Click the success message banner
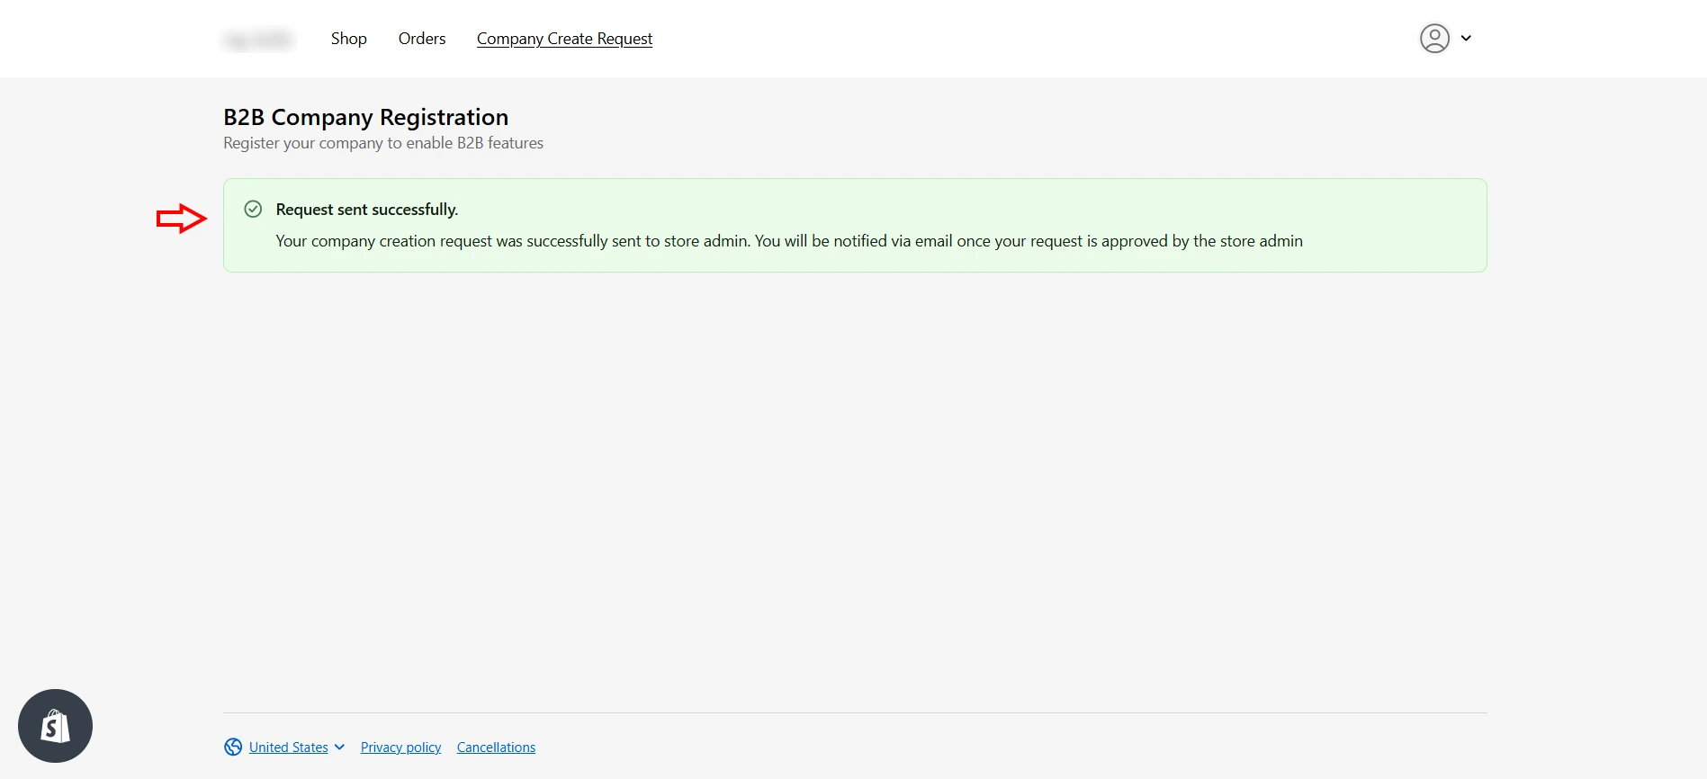 [854, 225]
